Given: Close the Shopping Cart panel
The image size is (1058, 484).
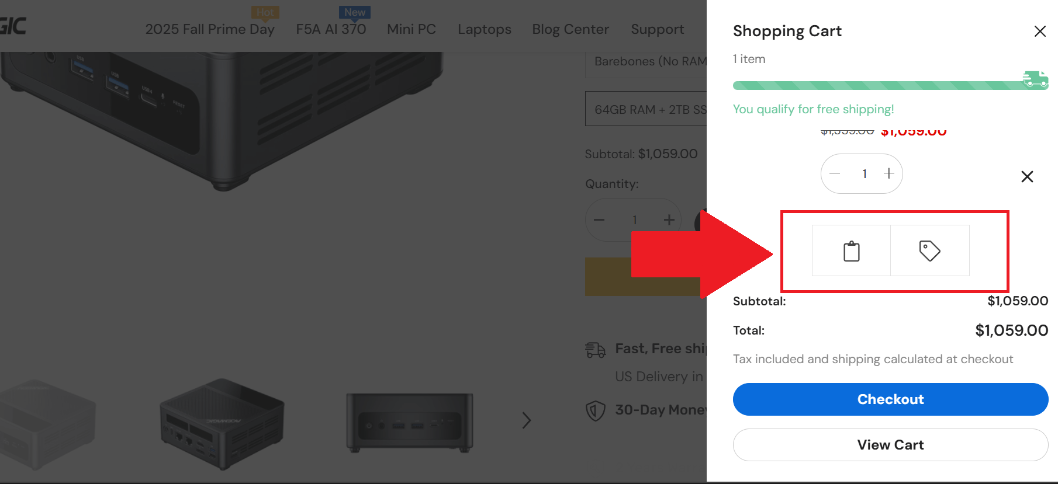Looking at the screenshot, I should click(x=1039, y=32).
